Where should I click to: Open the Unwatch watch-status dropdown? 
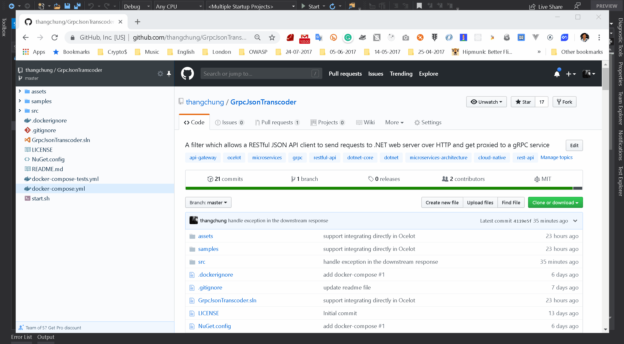pos(486,102)
